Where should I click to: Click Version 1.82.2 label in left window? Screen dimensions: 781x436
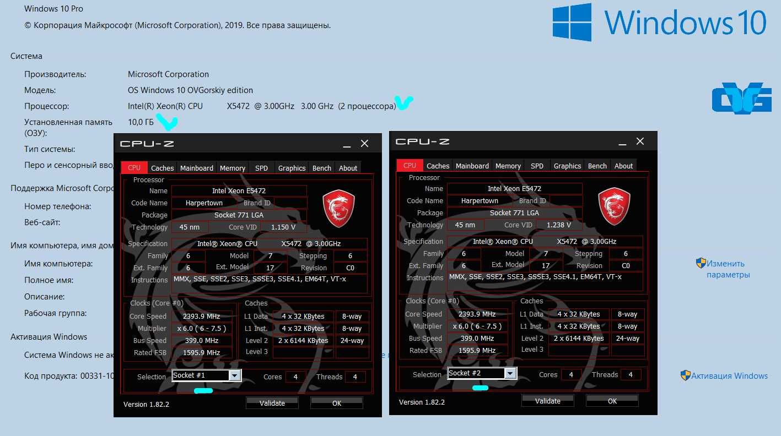point(146,404)
